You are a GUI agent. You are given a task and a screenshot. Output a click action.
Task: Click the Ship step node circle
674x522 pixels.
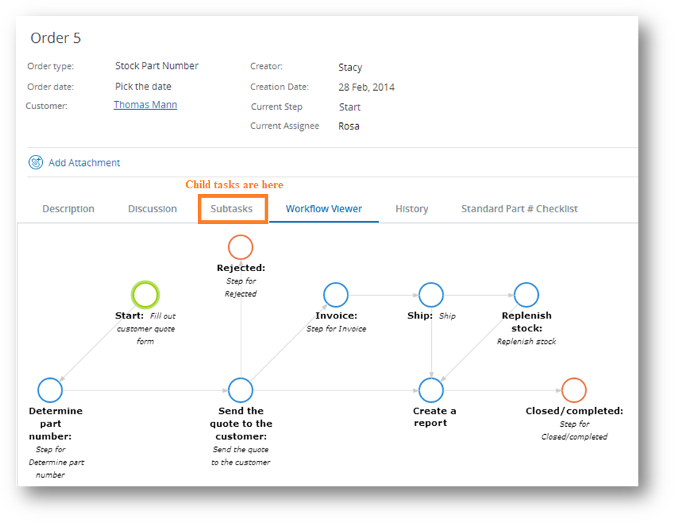click(x=431, y=295)
